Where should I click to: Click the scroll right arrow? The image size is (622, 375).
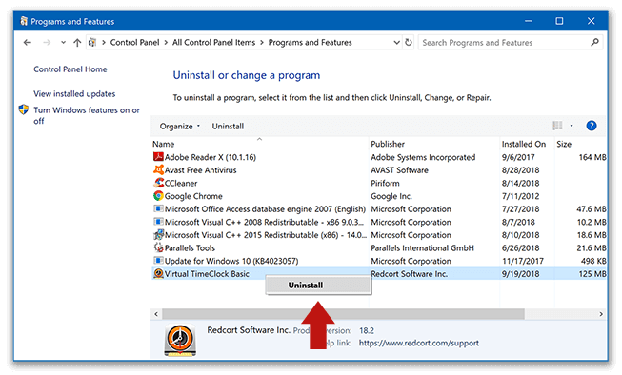point(601,314)
